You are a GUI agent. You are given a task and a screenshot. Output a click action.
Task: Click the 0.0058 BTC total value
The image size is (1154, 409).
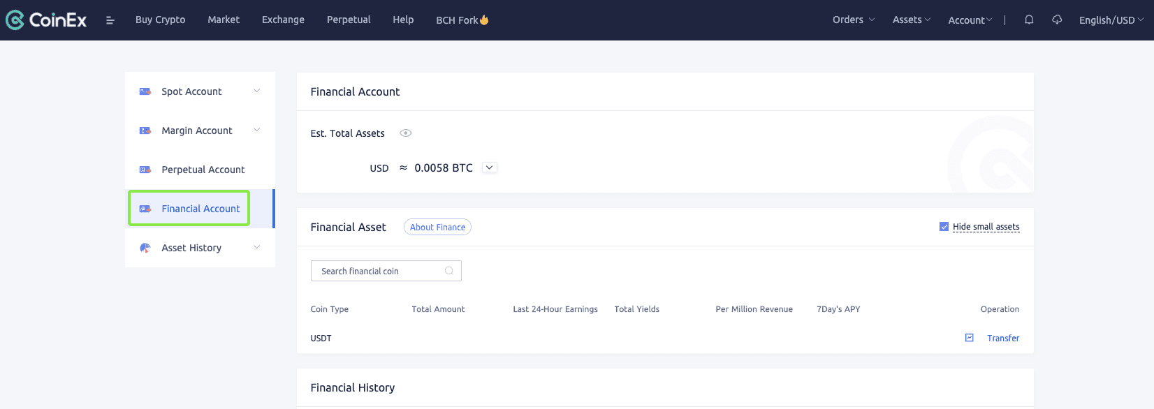click(x=444, y=168)
